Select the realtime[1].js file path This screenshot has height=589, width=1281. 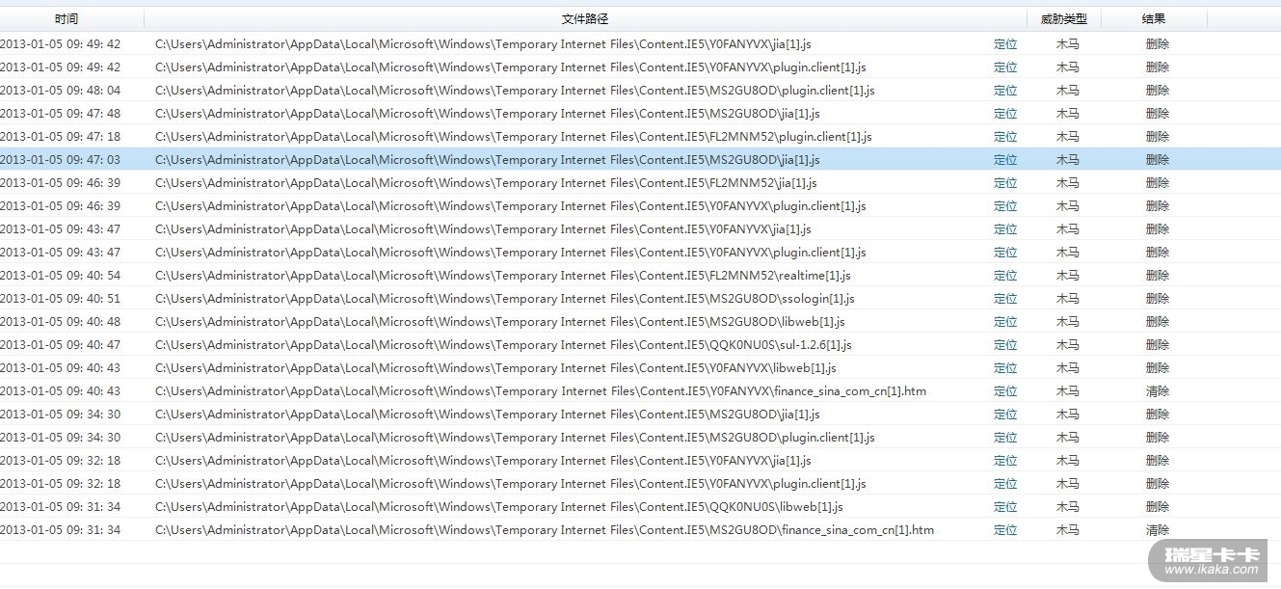pyautogui.click(x=503, y=276)
